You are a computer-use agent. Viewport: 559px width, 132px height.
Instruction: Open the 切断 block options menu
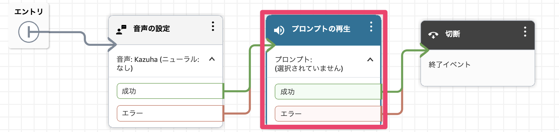click(525, 32)
